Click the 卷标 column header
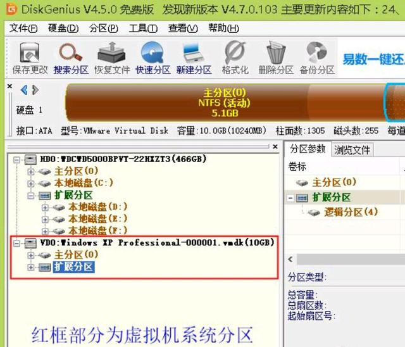Screen dimensions: 405x347 (297, 167)
